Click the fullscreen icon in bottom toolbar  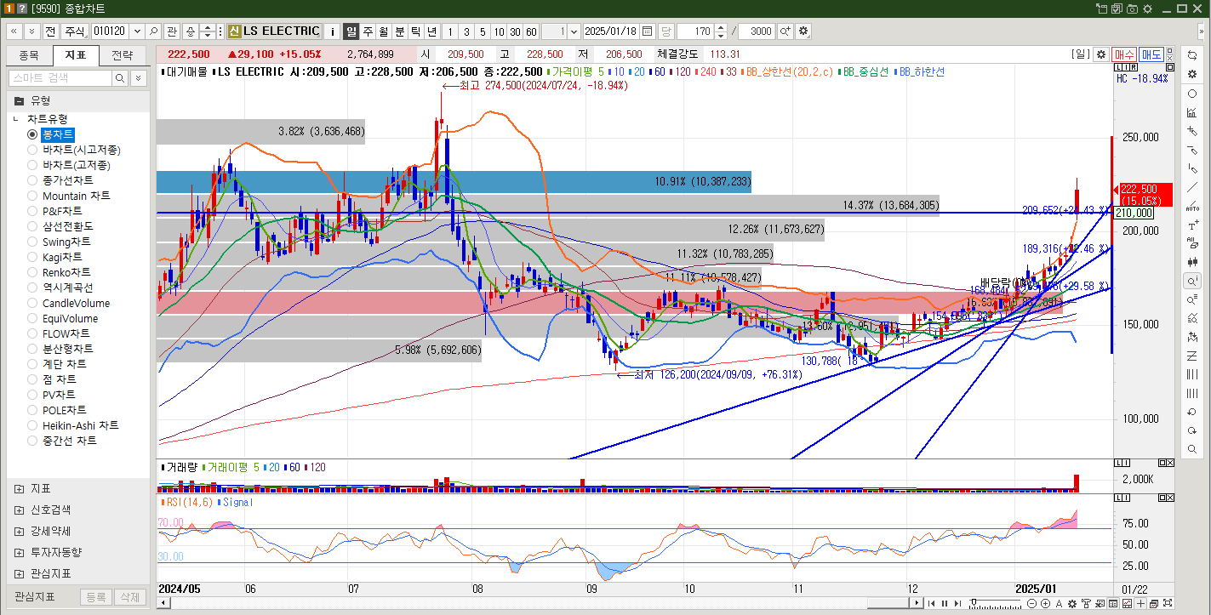[x=1168, y=603]
